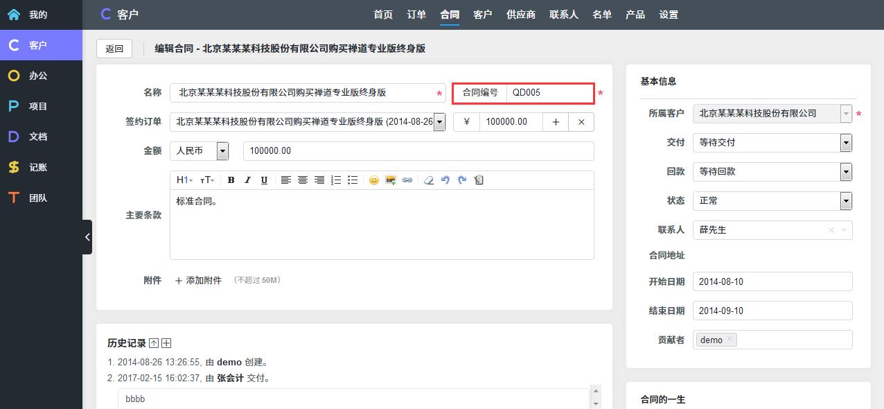
Task: Go to the 供应商 tab
Action: (x=521, y=15)
